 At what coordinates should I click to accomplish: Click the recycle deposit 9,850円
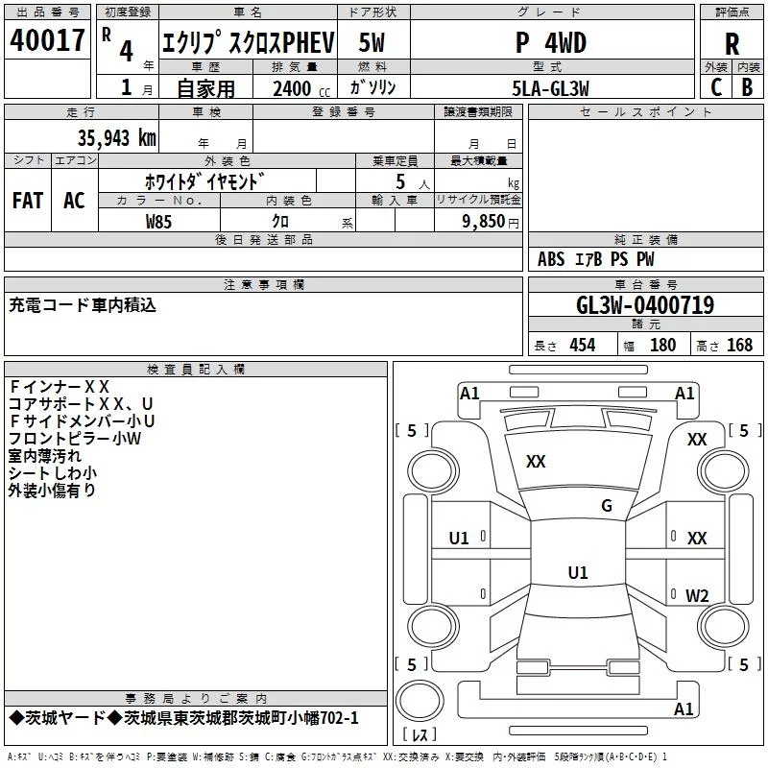pyautogui.click(x=491, y=222)
